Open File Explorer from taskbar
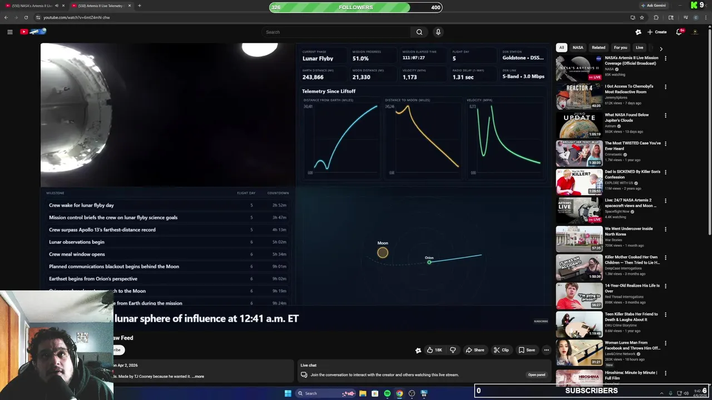712x400 pixels. tap(363, 393)
